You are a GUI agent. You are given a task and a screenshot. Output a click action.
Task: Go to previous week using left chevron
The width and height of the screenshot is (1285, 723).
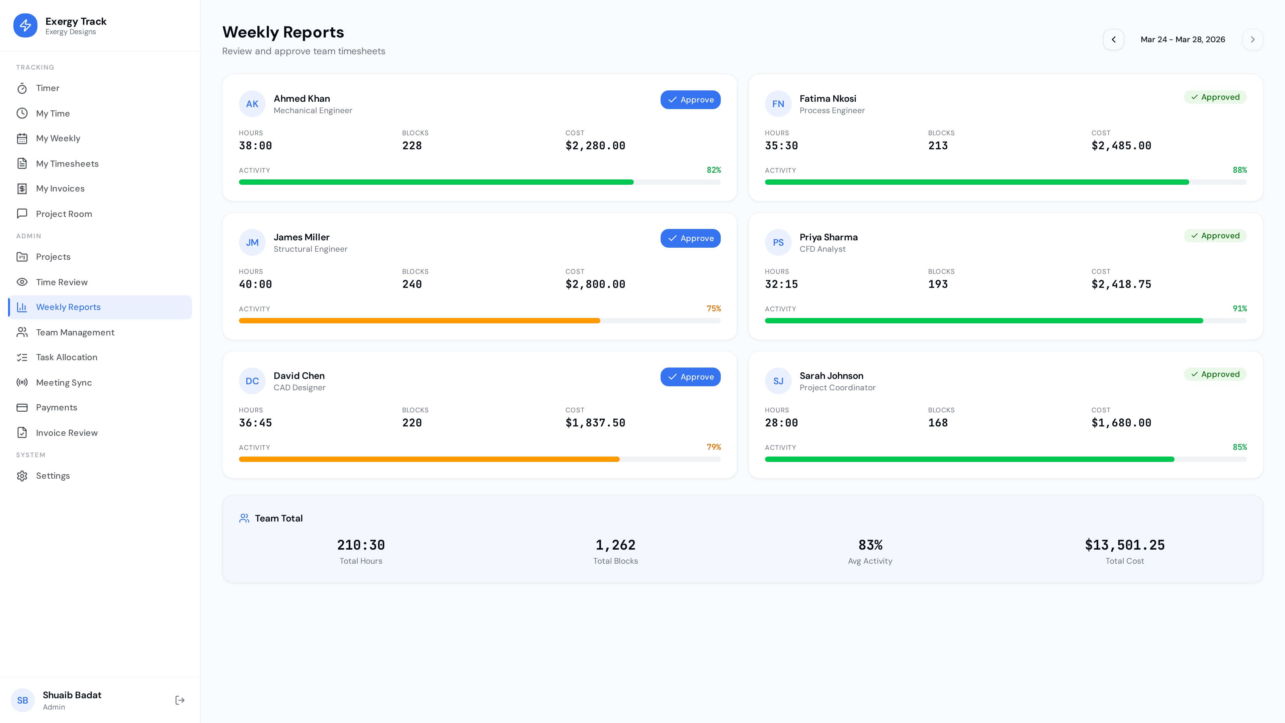click(1114, 39)
